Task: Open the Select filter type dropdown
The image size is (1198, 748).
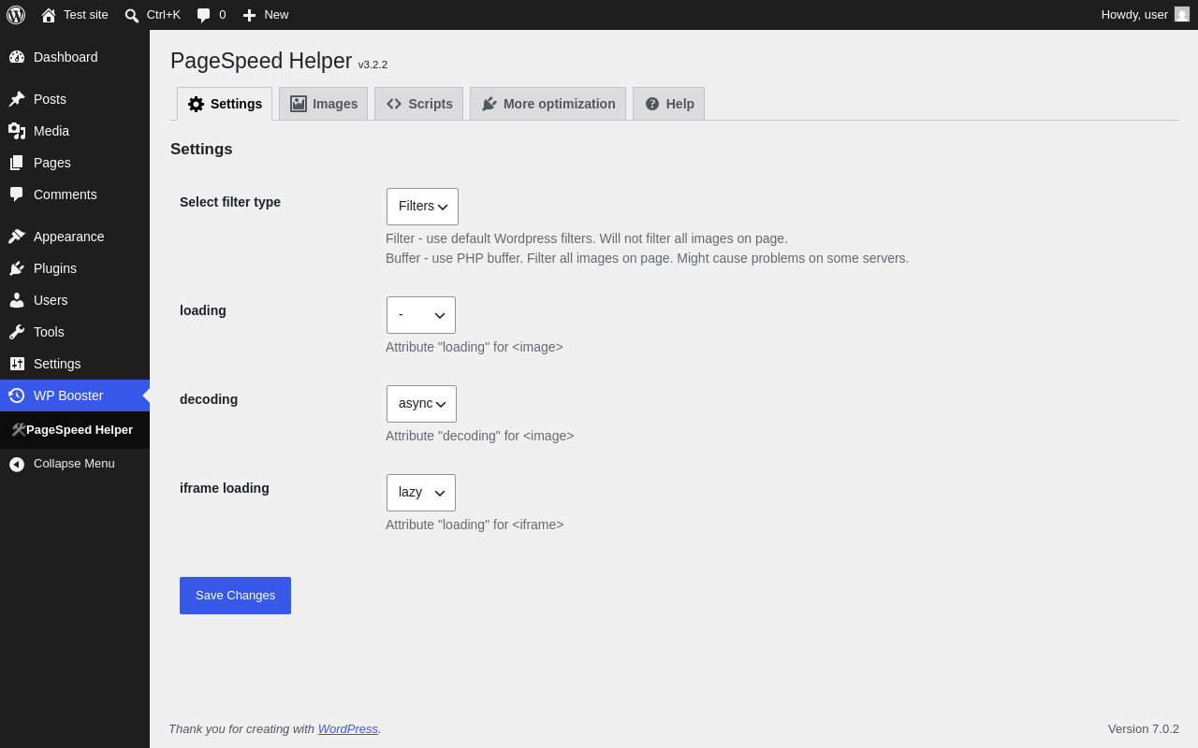Action: (422, 207)
